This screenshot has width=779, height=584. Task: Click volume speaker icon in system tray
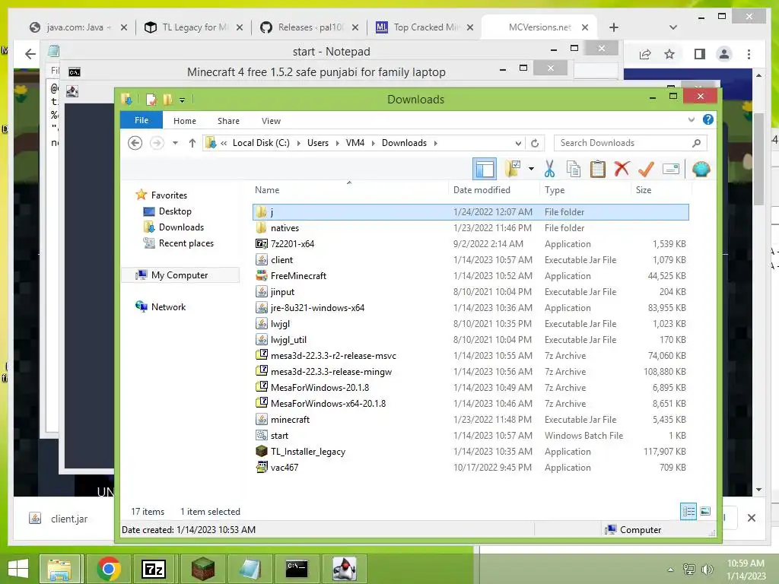pyautogui.click(x=707, y=569)
